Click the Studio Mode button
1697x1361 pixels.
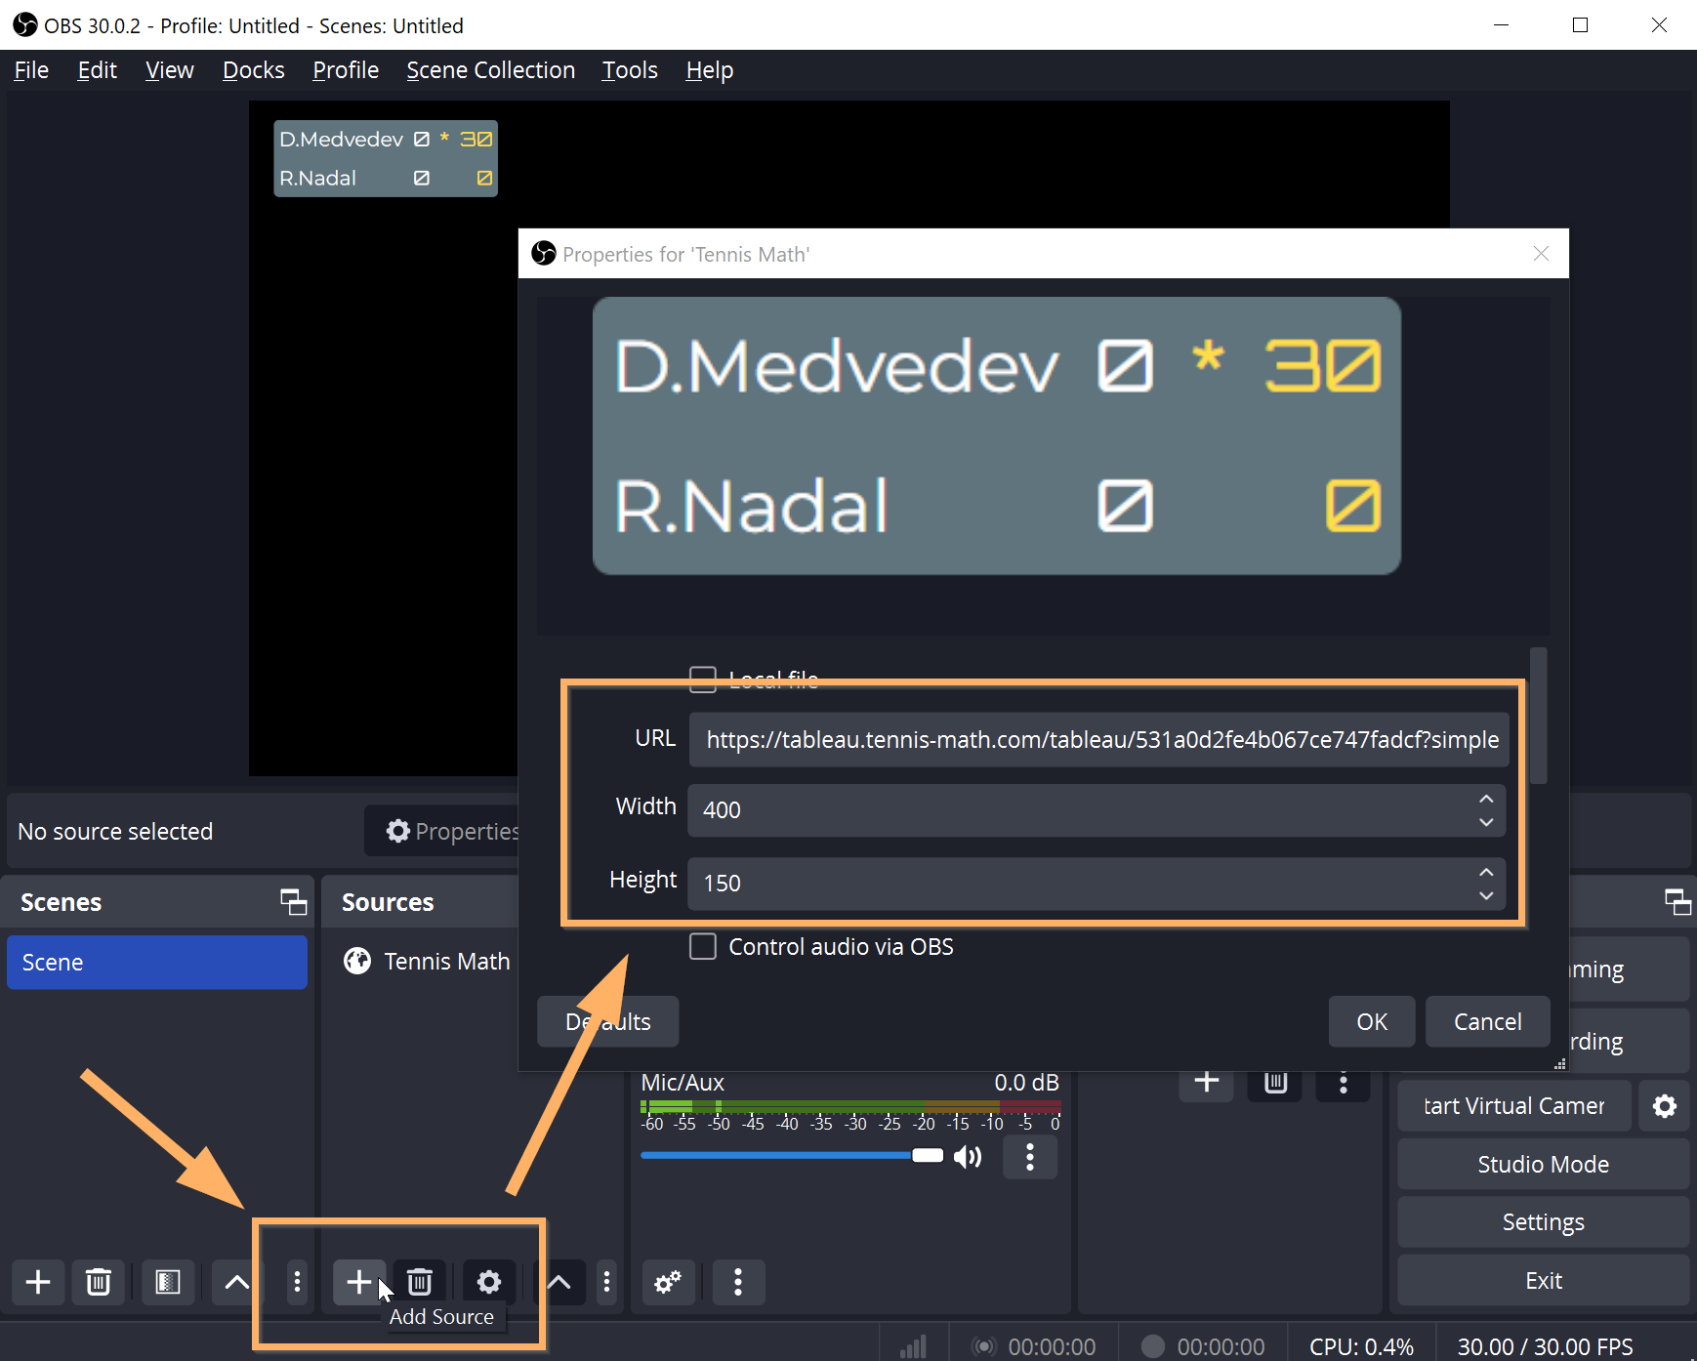click(1543, 1164)
